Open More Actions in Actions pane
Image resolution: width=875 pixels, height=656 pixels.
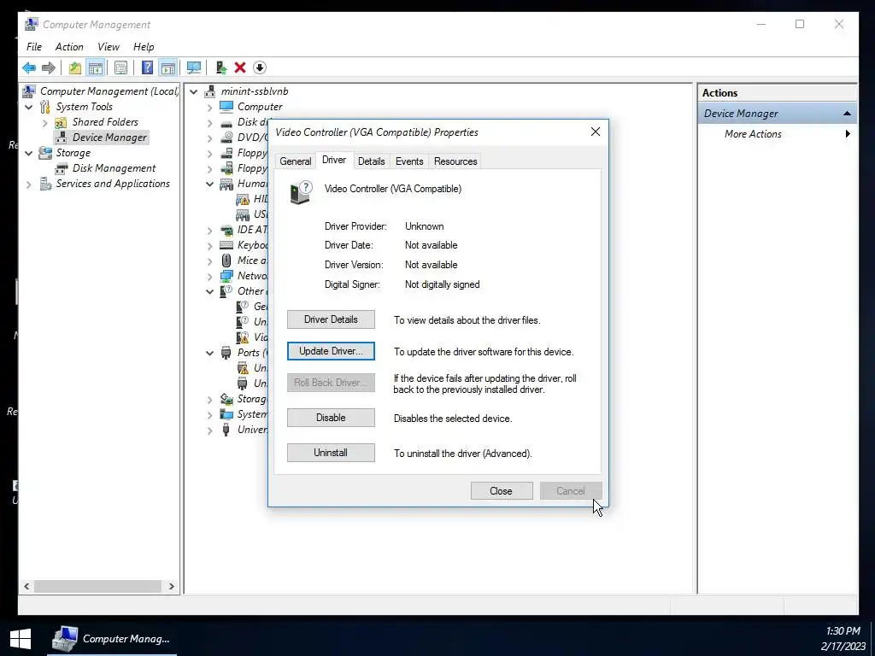click(x=777, y=134)
